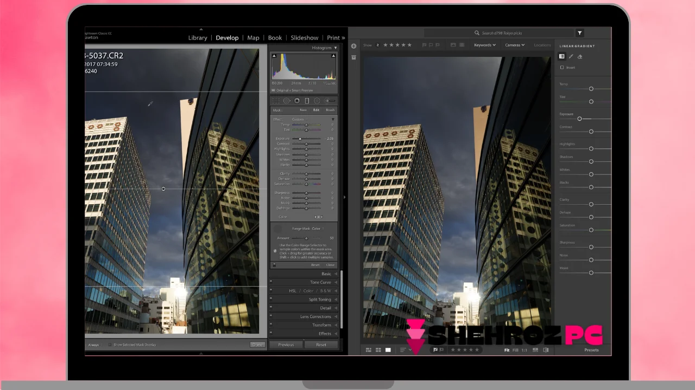Open the sort order dropdown in bottom bar
695x390 pixels.
pos(405,350)
